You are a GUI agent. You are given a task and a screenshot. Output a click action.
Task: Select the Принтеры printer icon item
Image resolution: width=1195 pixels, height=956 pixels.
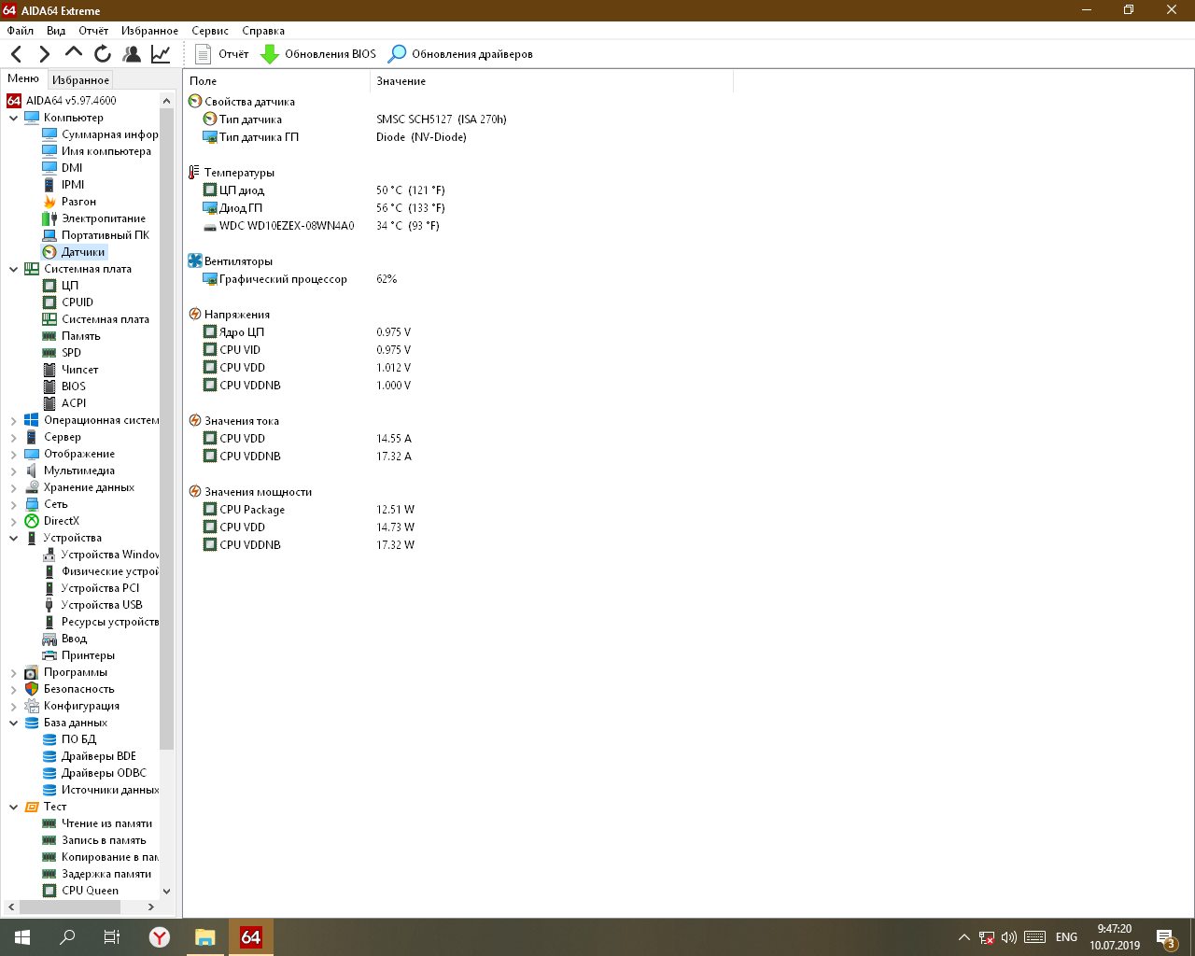[49, 655]
